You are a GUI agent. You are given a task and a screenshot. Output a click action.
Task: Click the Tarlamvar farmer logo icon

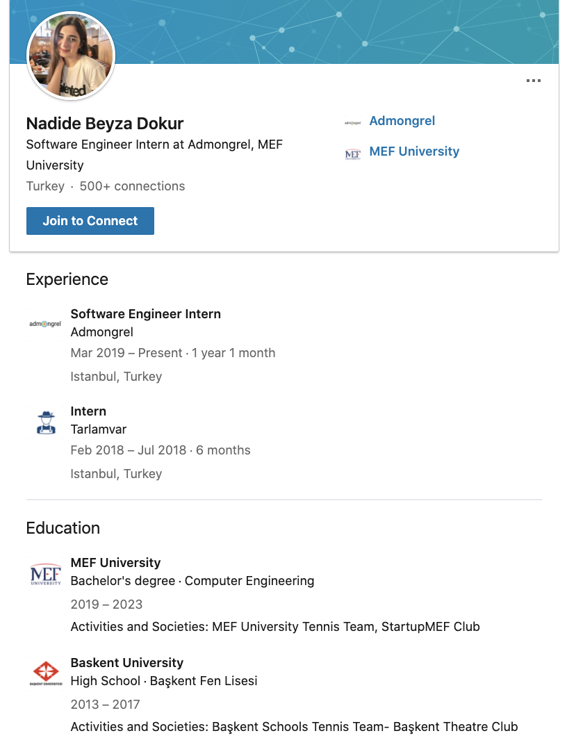click(46, 422)
